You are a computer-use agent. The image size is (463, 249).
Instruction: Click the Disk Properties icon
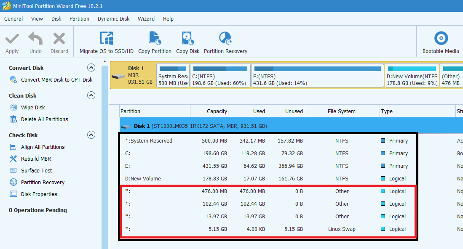[x=13, y=194]
